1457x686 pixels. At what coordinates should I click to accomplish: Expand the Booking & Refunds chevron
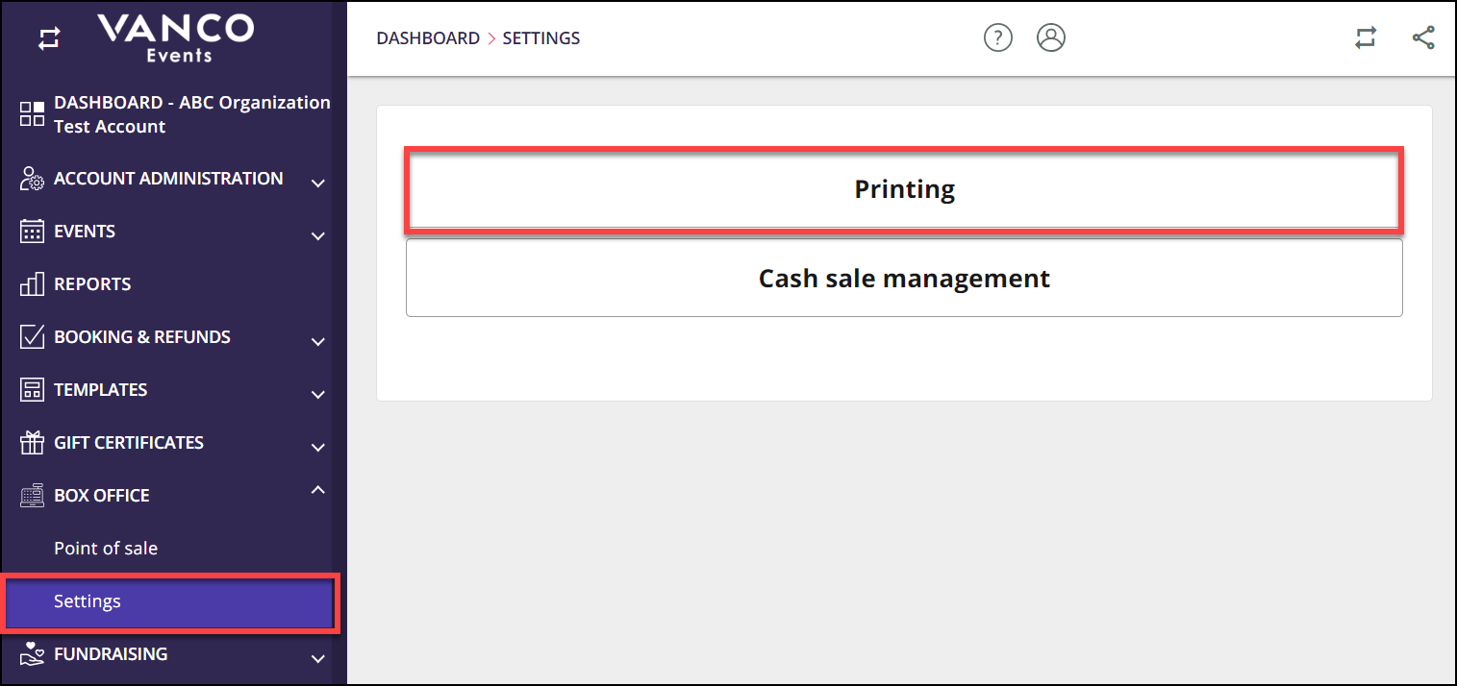click(318, 341)
